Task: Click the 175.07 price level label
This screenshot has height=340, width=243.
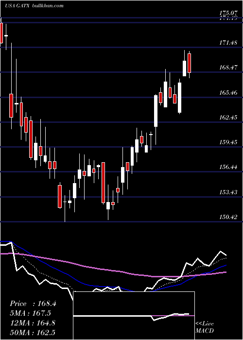Action: pyautogui.click(x=228, y=14)
